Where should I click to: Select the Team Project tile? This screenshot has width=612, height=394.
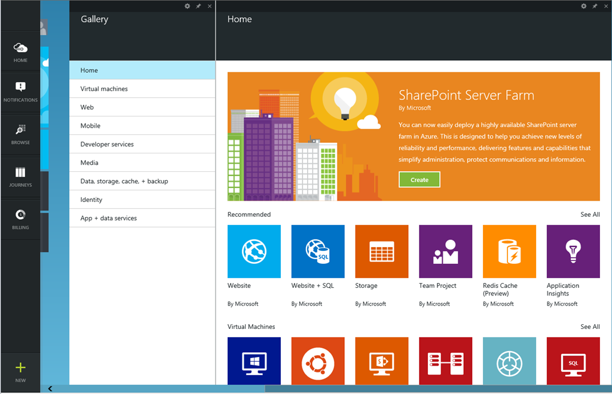coord(445,251)
